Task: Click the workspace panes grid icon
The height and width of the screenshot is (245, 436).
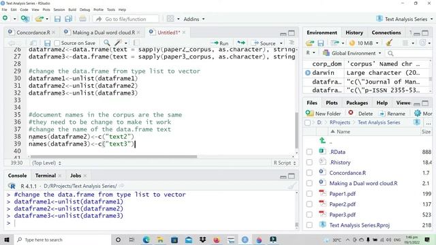Action: (170, 19)
